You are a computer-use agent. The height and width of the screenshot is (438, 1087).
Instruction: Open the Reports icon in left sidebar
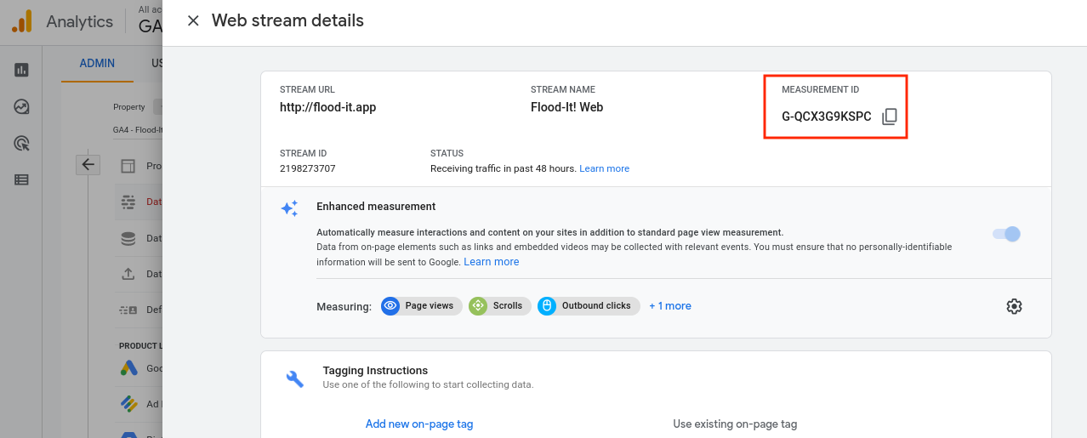click(21, 70)
